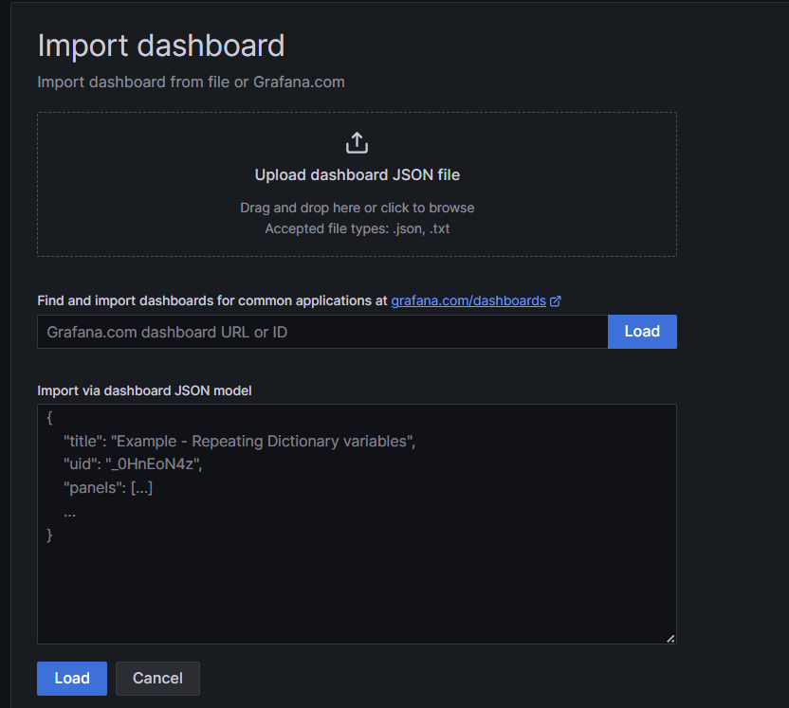
Task: Click the bottom Load button
Action: (x=72, y=679)
